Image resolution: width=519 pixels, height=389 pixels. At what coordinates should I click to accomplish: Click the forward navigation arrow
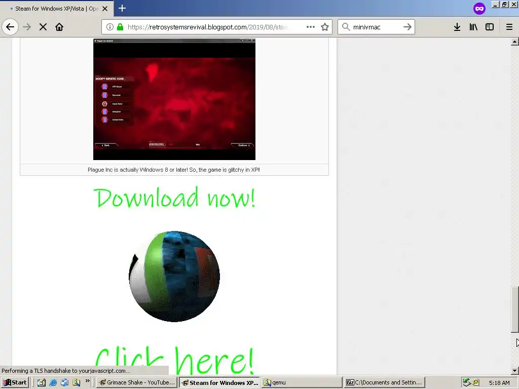pos(27,27)
